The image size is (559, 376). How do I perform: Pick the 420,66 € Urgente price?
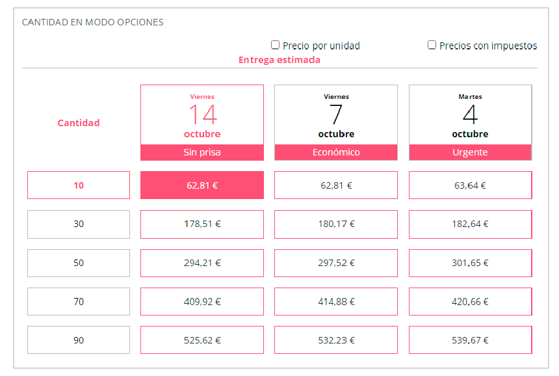470,301
